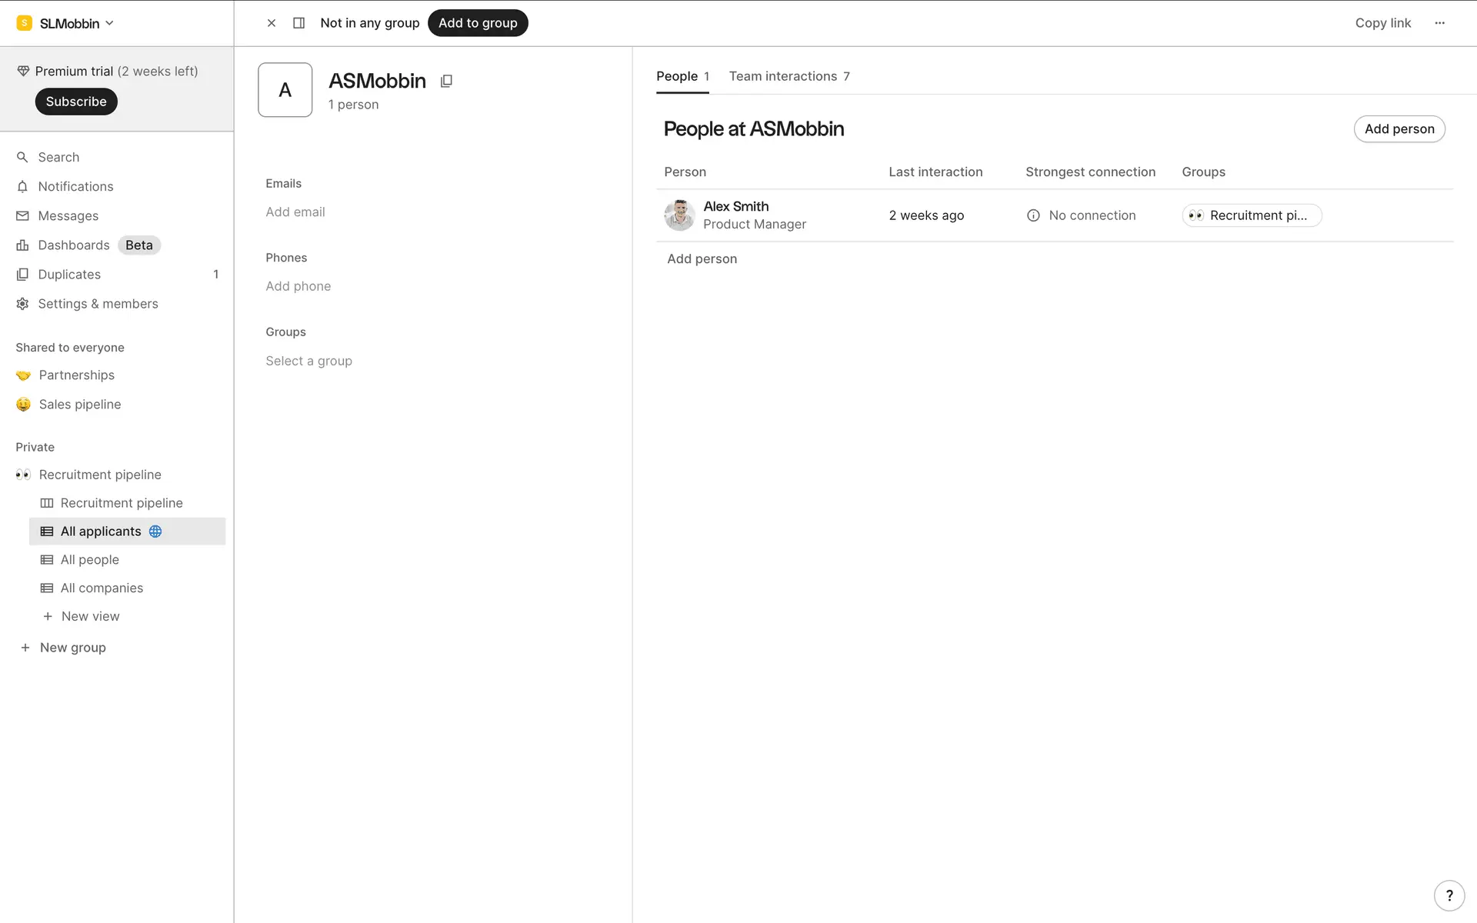The height and width of the screenshot is (923, 1477).
Task: Open Alex Smith's avatar thumbnail
Action: (x=679, y=215)
